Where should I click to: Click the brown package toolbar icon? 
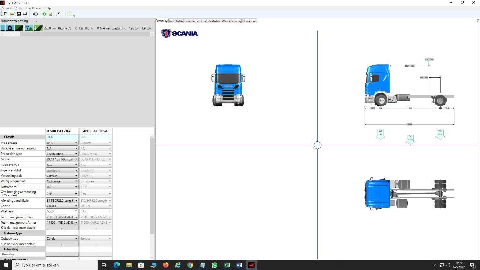51,14
